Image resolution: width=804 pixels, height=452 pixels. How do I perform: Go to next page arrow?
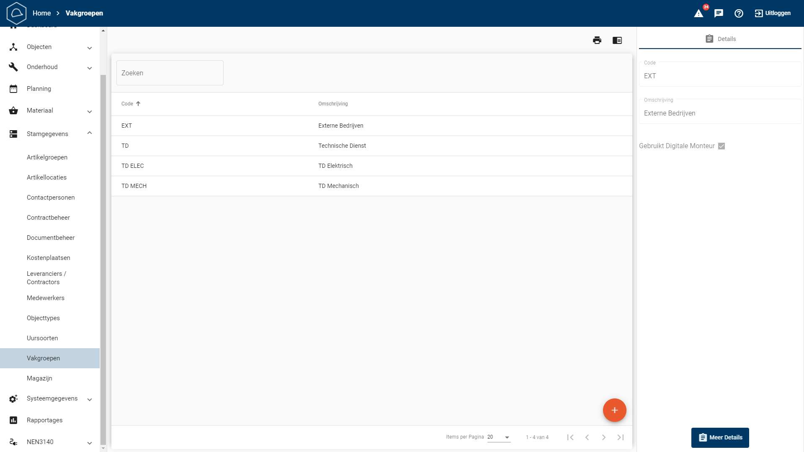click(604, 437)
